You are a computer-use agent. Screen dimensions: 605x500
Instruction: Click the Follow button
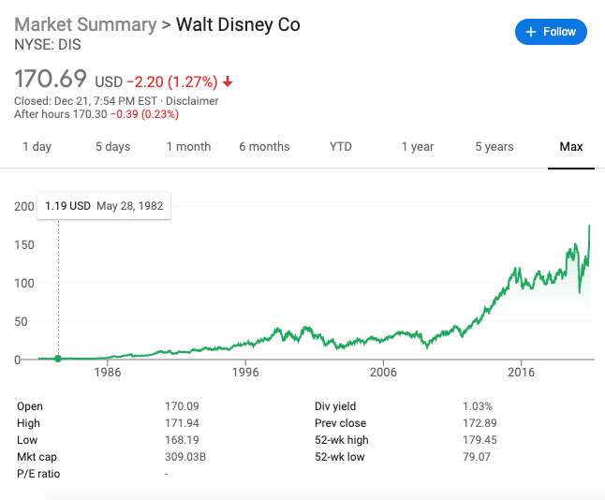[x=551, y=32]
